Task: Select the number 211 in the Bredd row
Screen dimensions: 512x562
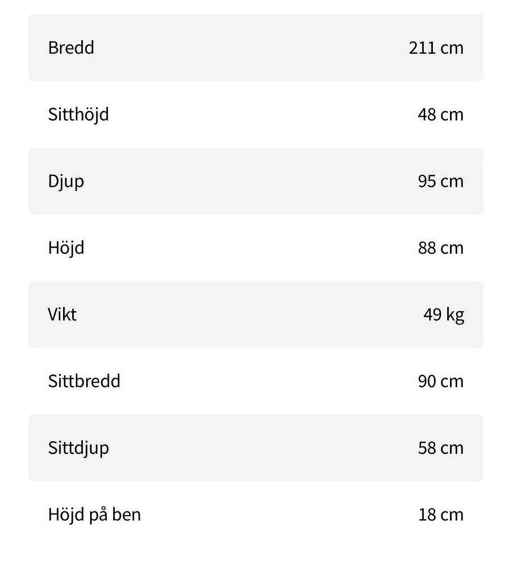Action: (x=422, y=47)
